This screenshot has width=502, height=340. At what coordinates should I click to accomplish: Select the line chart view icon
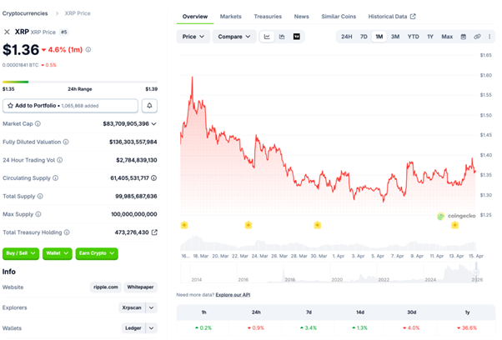267,37
